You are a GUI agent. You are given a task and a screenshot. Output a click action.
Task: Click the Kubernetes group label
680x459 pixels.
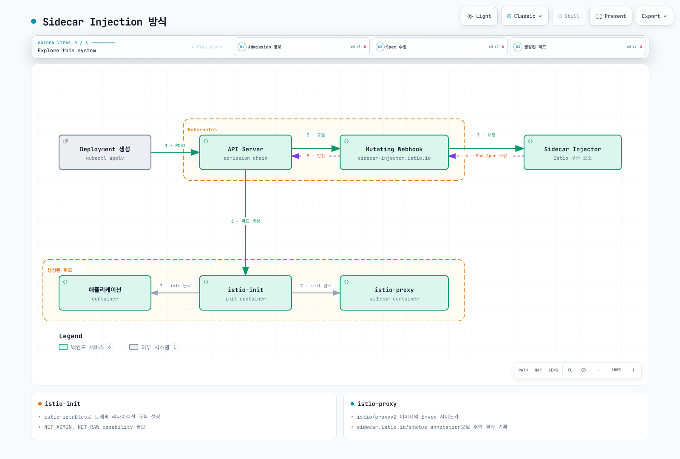(202, 130)
